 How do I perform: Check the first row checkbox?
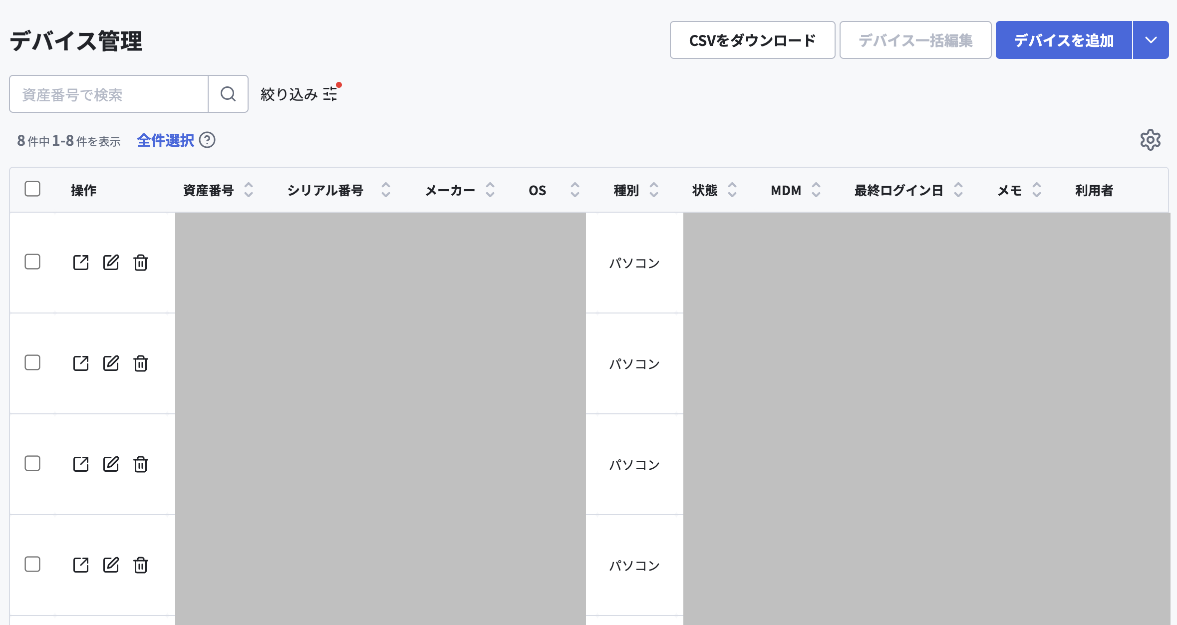coord(32,262)
